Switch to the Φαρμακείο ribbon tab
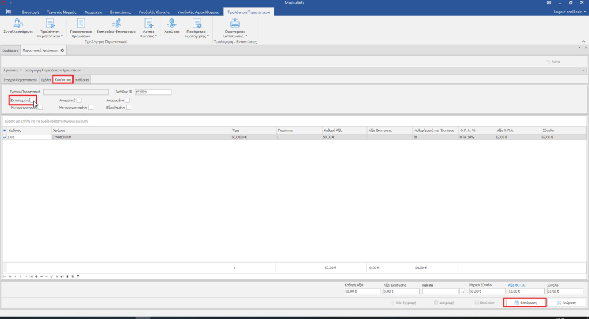589x319 pixels. click(94, 12)
